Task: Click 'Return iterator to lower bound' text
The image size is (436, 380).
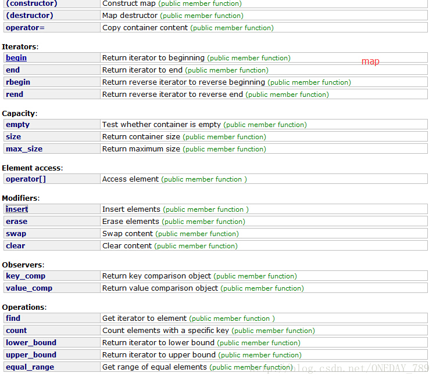Action: 159,342
